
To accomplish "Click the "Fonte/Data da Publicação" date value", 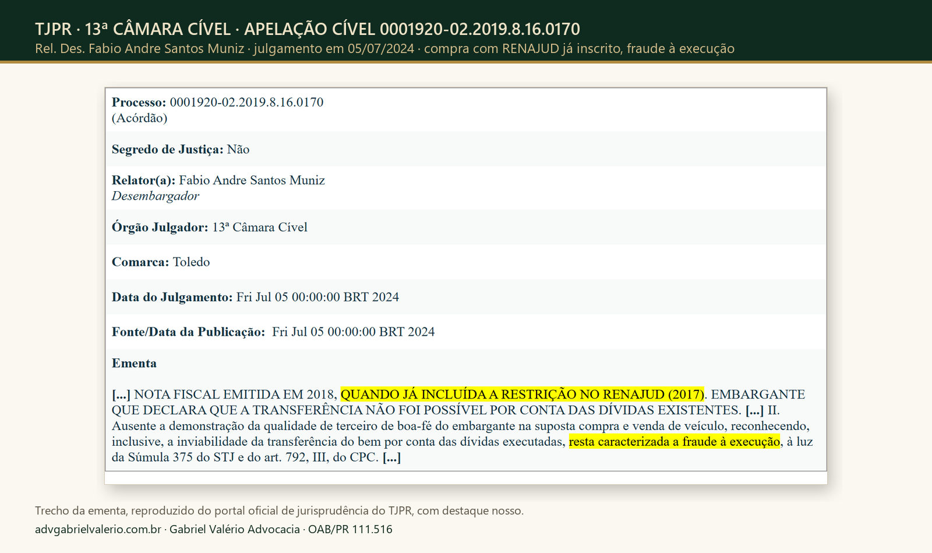I will 353,332.
